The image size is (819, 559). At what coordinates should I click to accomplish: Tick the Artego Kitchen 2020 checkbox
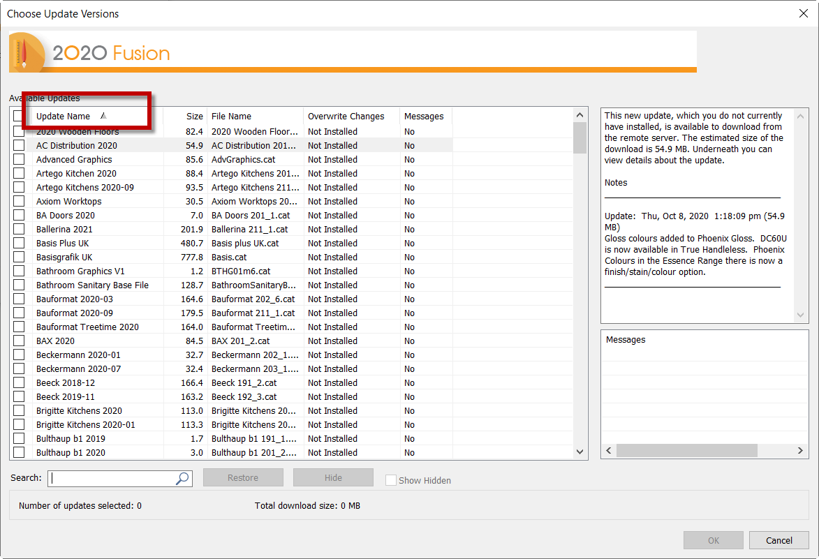[19, 173]
